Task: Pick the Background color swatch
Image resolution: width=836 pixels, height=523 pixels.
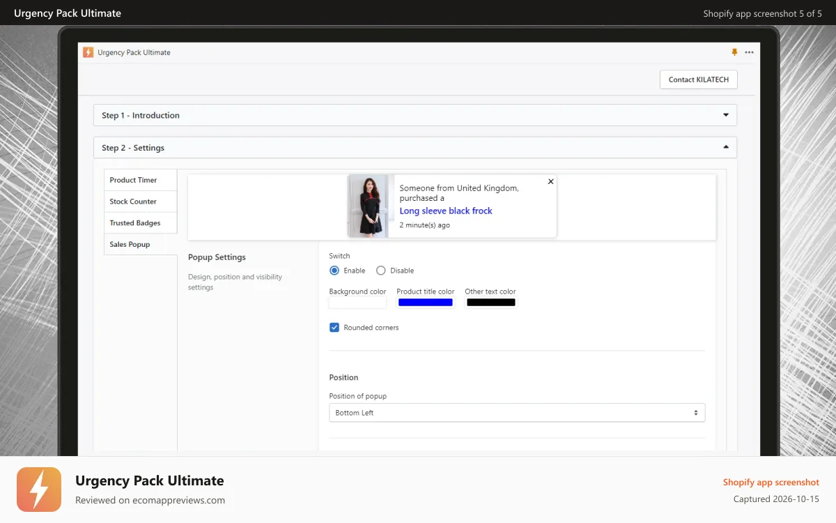Action: [357, 303]
